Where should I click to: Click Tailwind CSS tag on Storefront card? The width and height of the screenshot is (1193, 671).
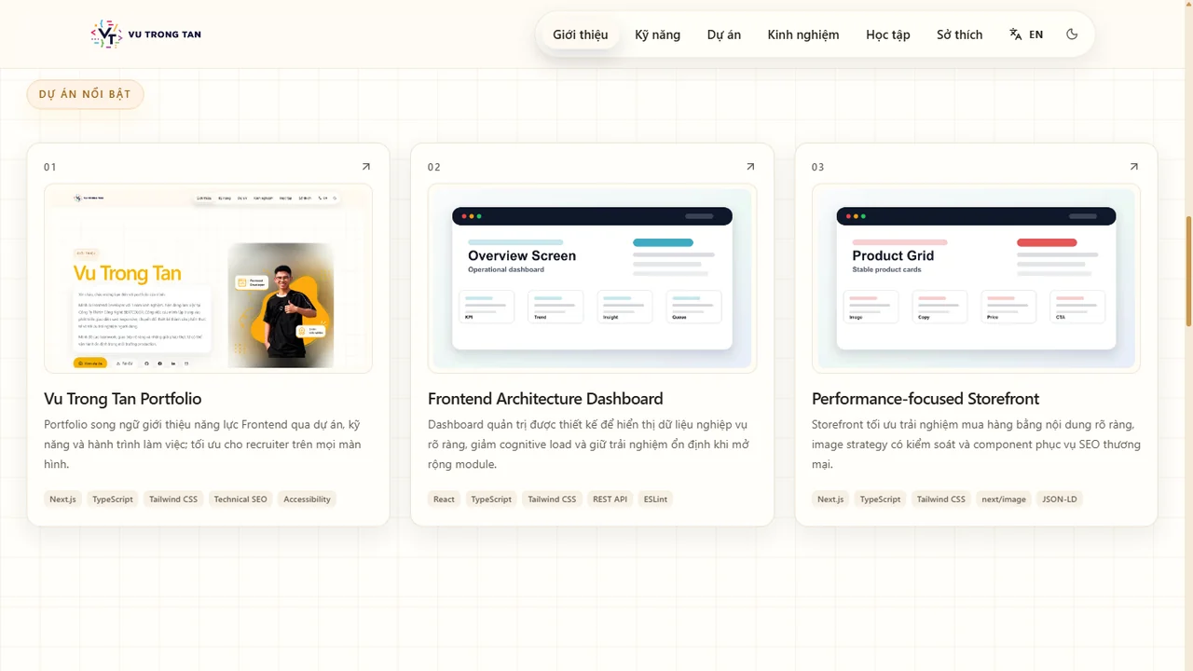[x=940, y=500]
